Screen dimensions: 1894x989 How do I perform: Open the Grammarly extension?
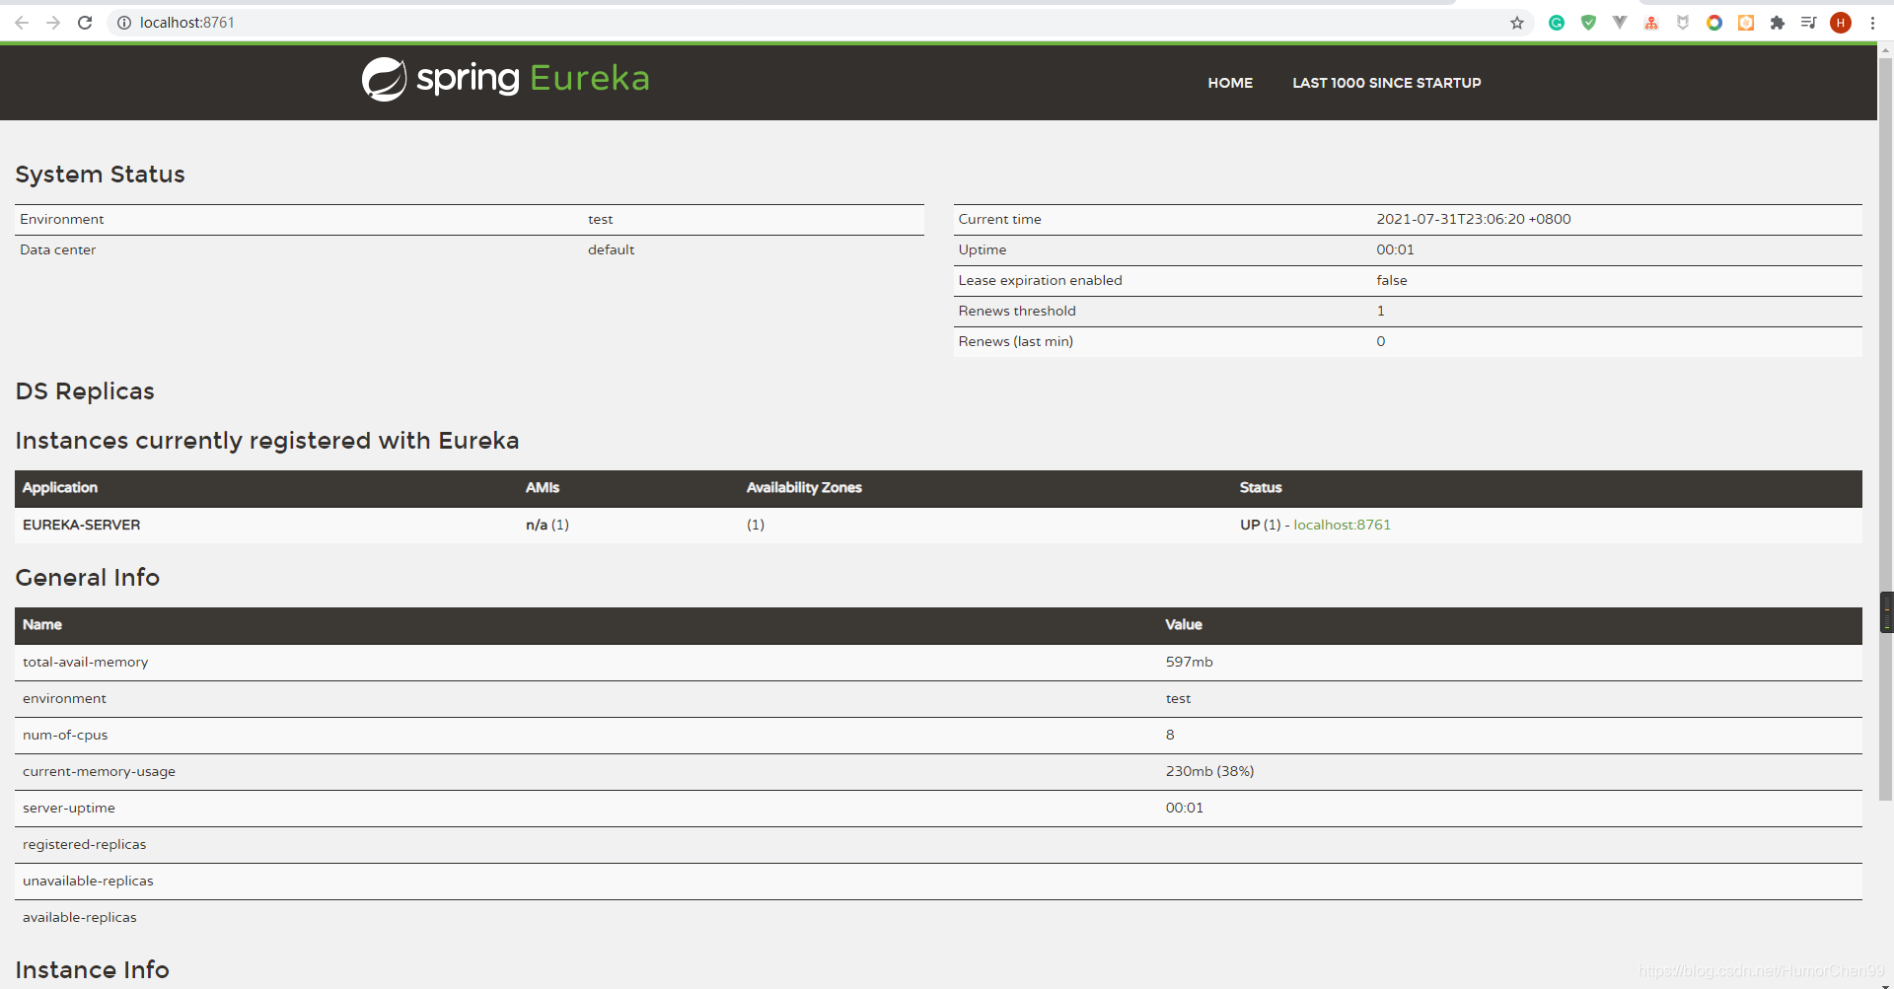[x=1557, y=23]
